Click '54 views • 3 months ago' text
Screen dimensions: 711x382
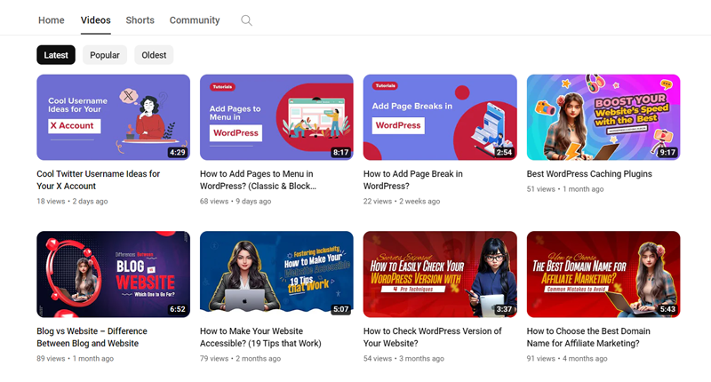click(x=403, y=358)
